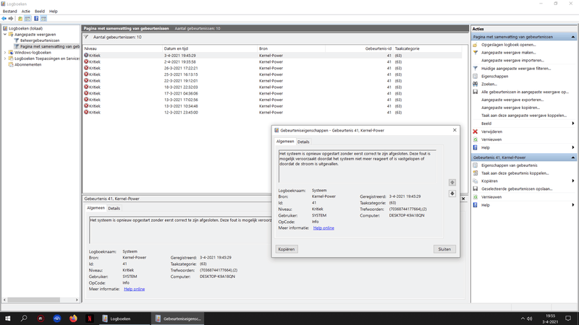Click right arrow of tree horizontal scrollbar
The image size is (579, 325).
[77, 300]
